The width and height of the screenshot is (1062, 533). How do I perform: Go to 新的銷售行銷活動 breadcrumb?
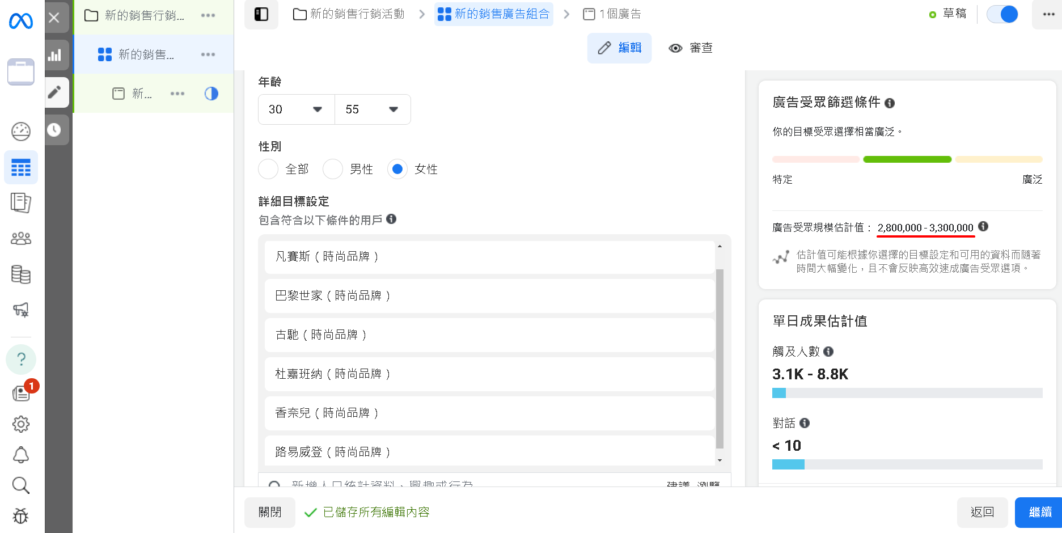coord(349,14)
